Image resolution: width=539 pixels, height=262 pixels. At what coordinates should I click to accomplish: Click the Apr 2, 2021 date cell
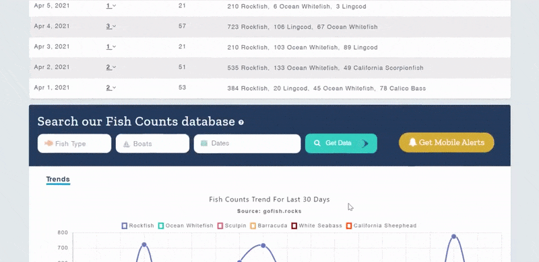click(x=52, y=67)
